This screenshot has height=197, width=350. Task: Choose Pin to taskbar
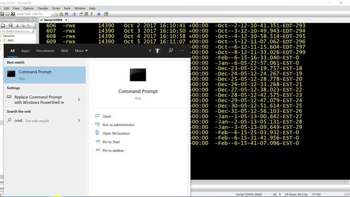coord(113,150)
